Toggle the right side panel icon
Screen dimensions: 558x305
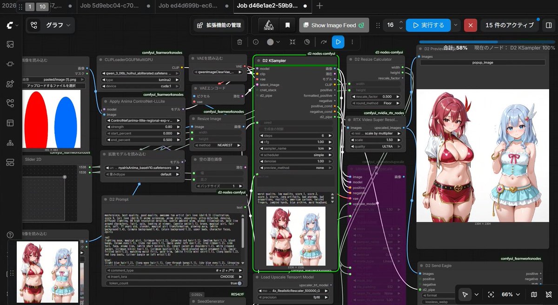click(x=549, y=25)
